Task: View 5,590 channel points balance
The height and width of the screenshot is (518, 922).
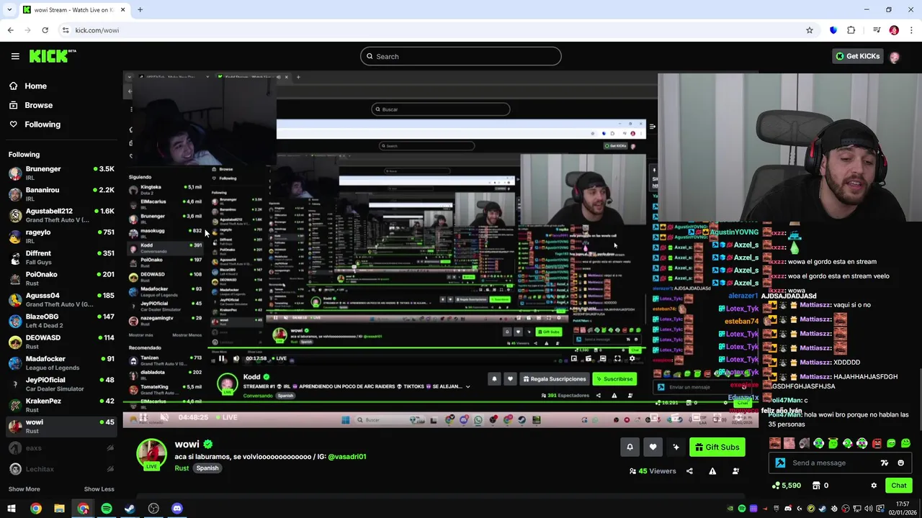Action: [787, 486]
